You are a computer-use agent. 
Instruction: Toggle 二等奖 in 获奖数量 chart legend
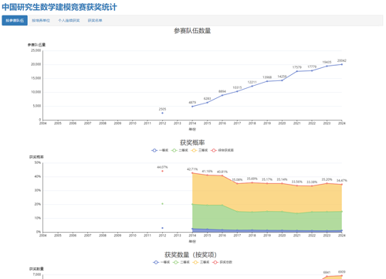tap(181, 262)
